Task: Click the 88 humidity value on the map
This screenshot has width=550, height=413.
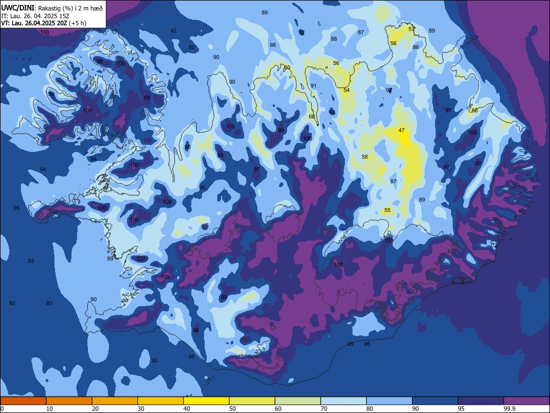Action: pyautogui.click(x=334, y=39)
